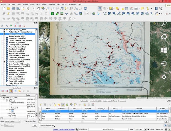Select the Major_Rivers_UTM layer line symbol
Screen dimensions: 171x131
[7, 83]
